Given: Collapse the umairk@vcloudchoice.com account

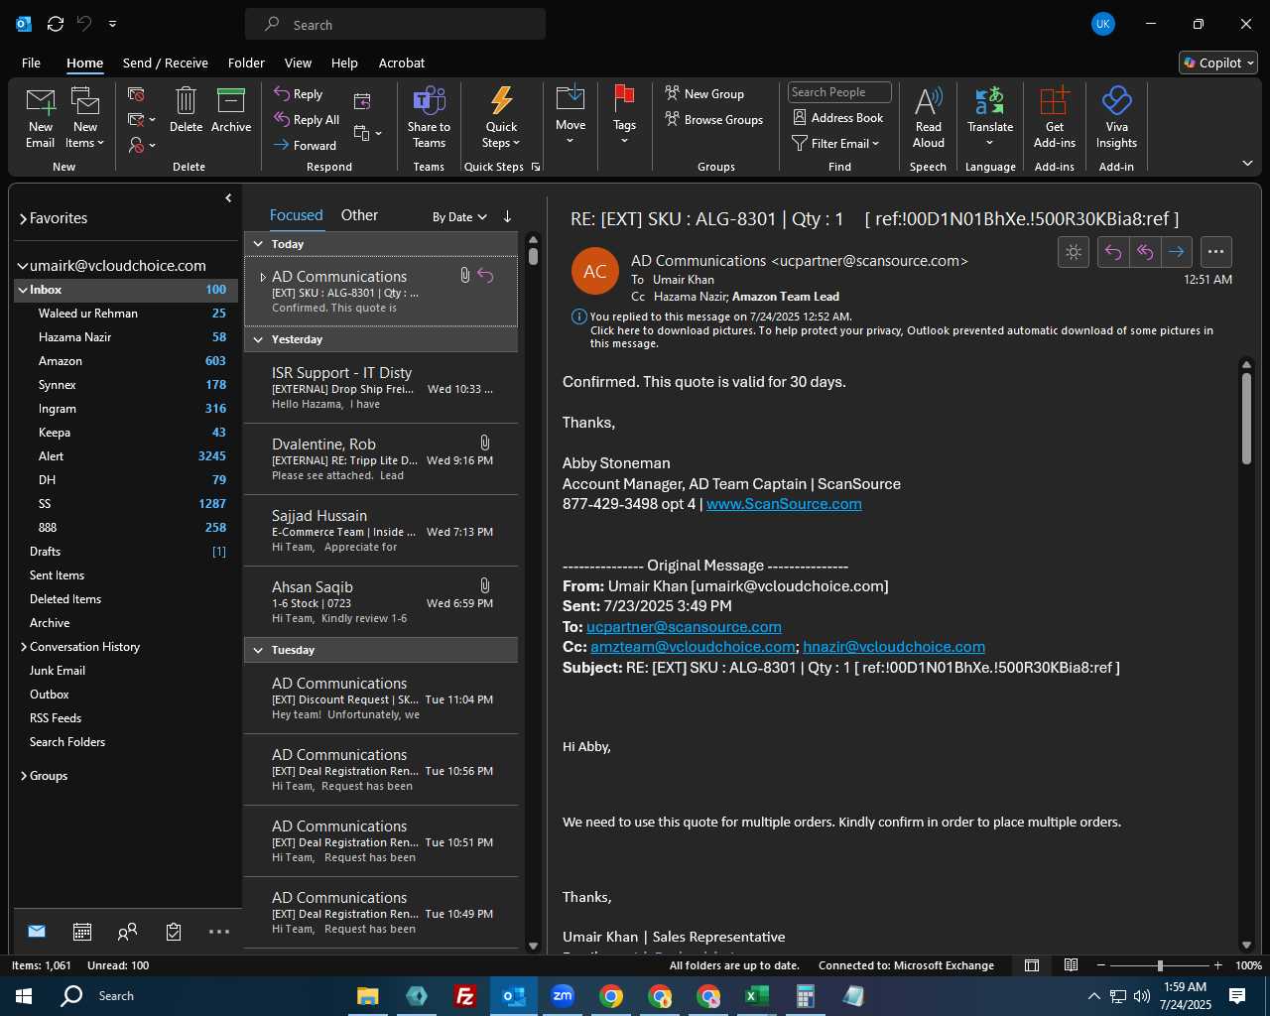Looking at the screenshot, I should point(22,266).
